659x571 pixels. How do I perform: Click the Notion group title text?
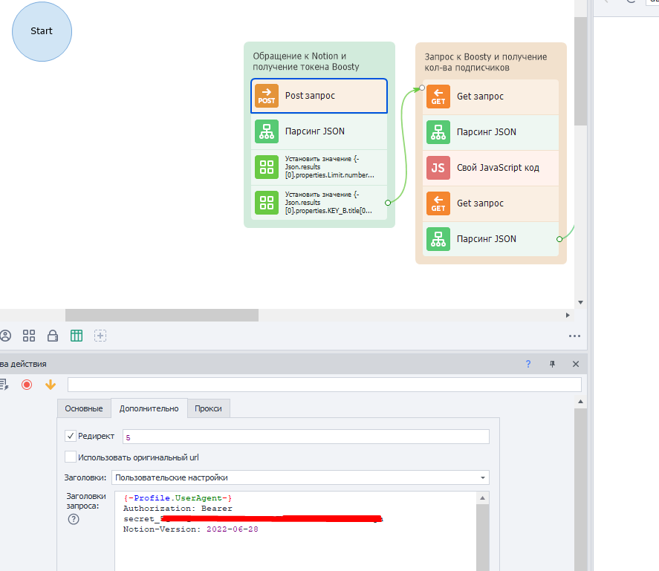306,62
